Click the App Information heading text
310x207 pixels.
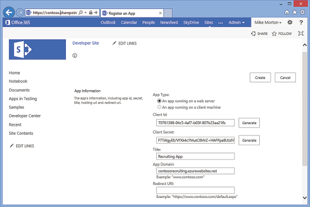(87, 91)
